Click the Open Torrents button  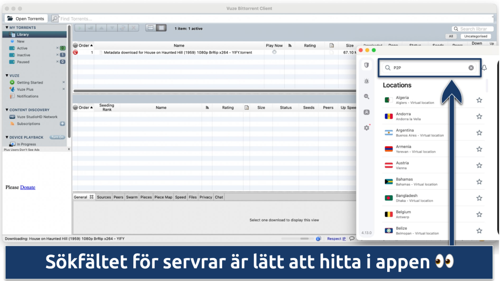[25, 19]
